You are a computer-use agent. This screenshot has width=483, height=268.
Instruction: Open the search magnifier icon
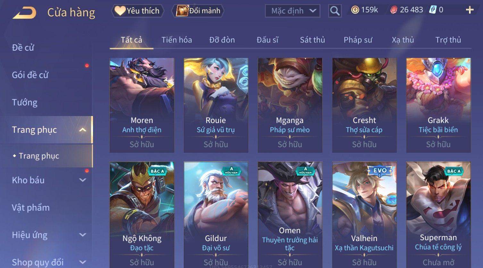click(335, 11)
